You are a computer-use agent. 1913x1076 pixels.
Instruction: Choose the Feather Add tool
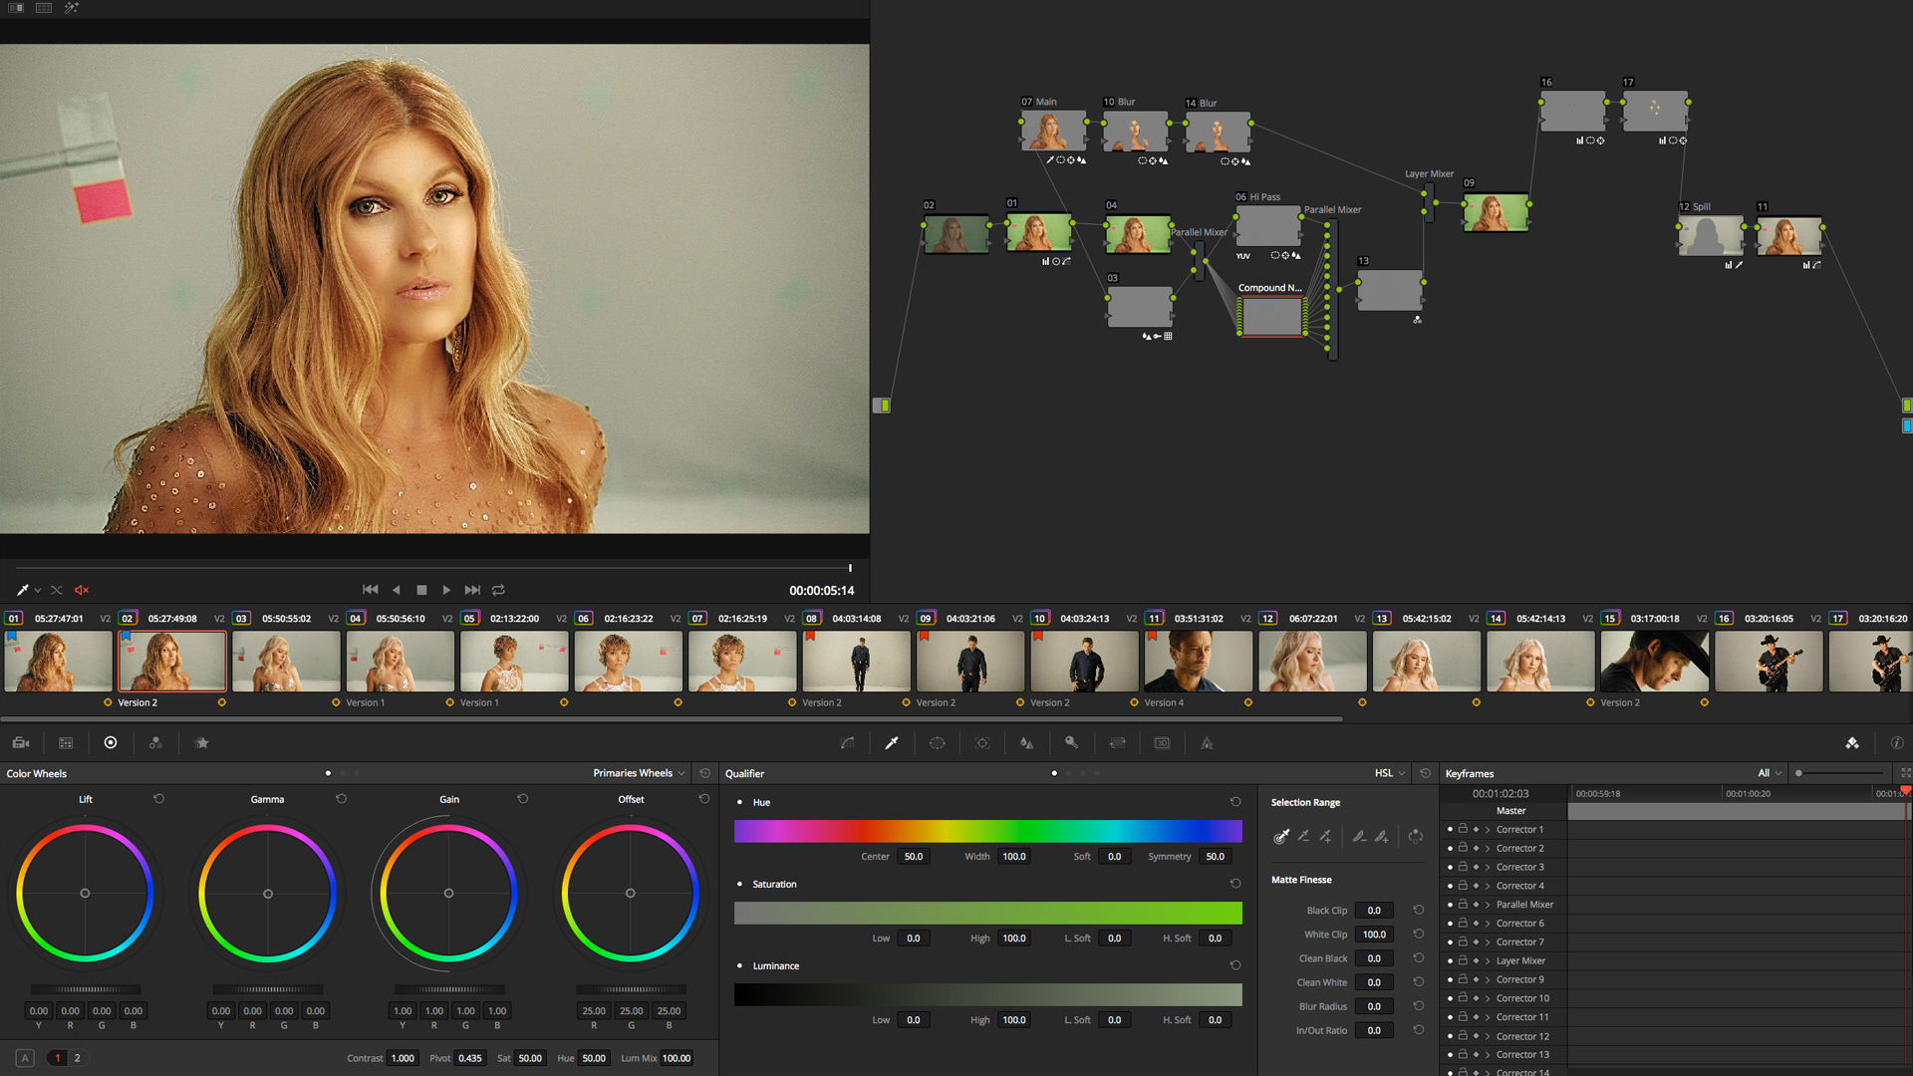[1382, 837]
